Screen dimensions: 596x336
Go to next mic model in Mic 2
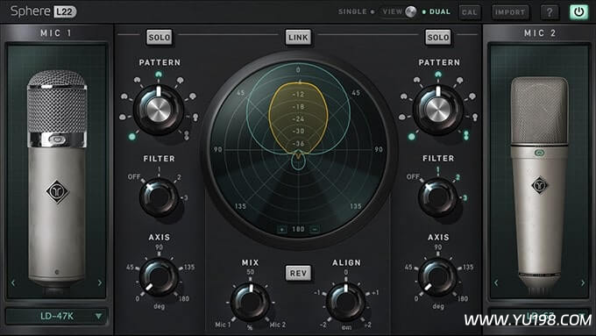pyautogui.click(x=583, y=282)
